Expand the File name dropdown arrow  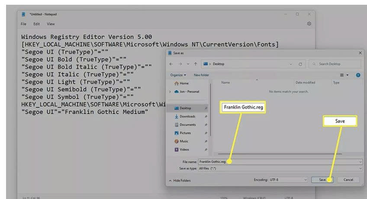[360, 161]
